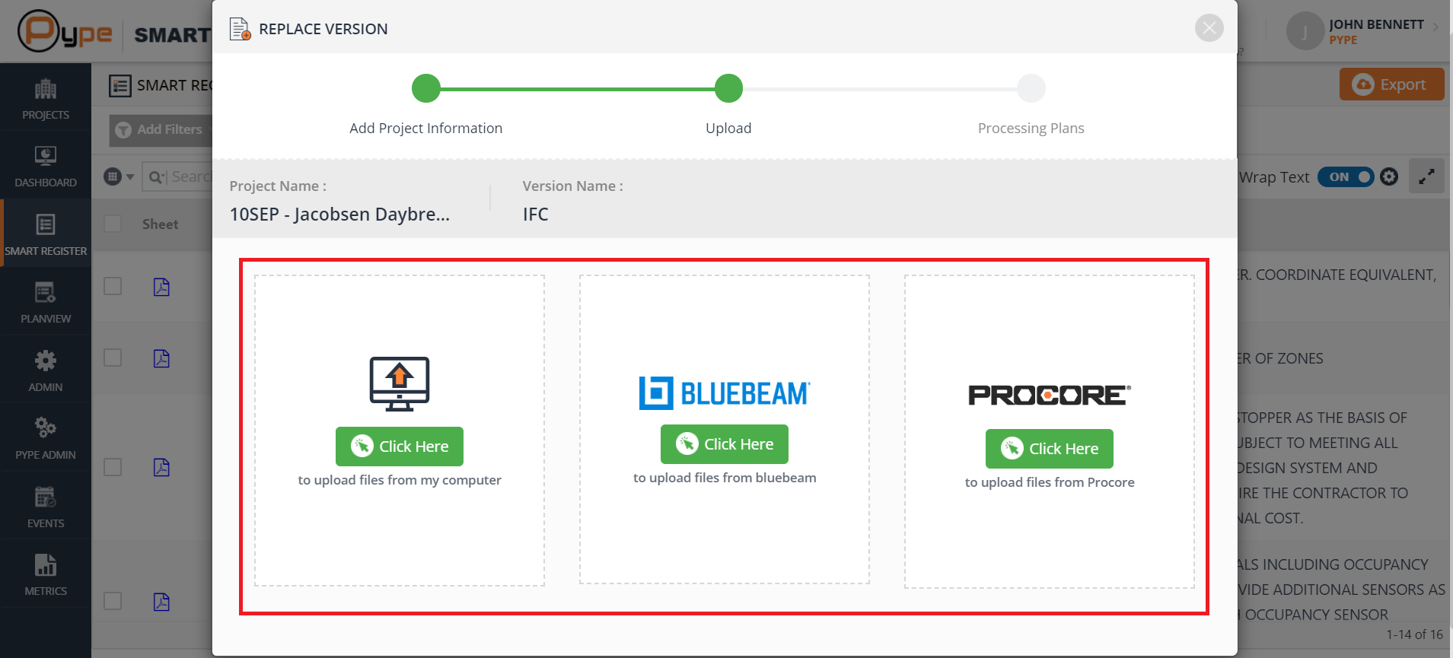
Task: Open the column selector dropdown
Action: (x=119, y=177)
